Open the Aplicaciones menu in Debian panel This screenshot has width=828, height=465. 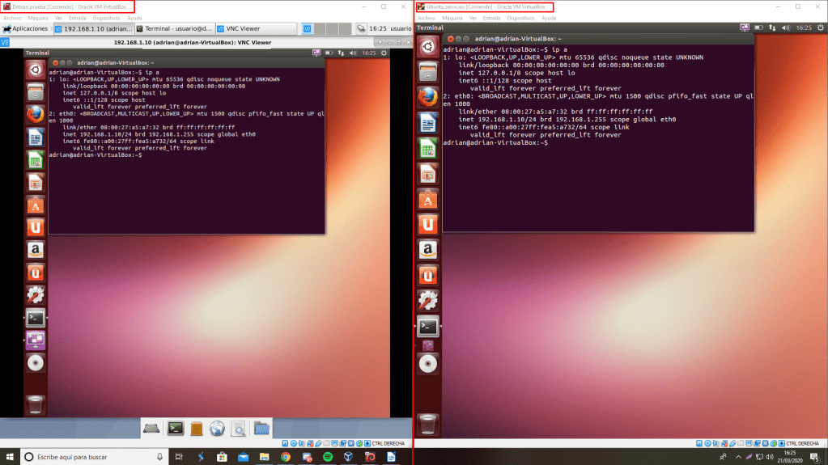(26, 28)
